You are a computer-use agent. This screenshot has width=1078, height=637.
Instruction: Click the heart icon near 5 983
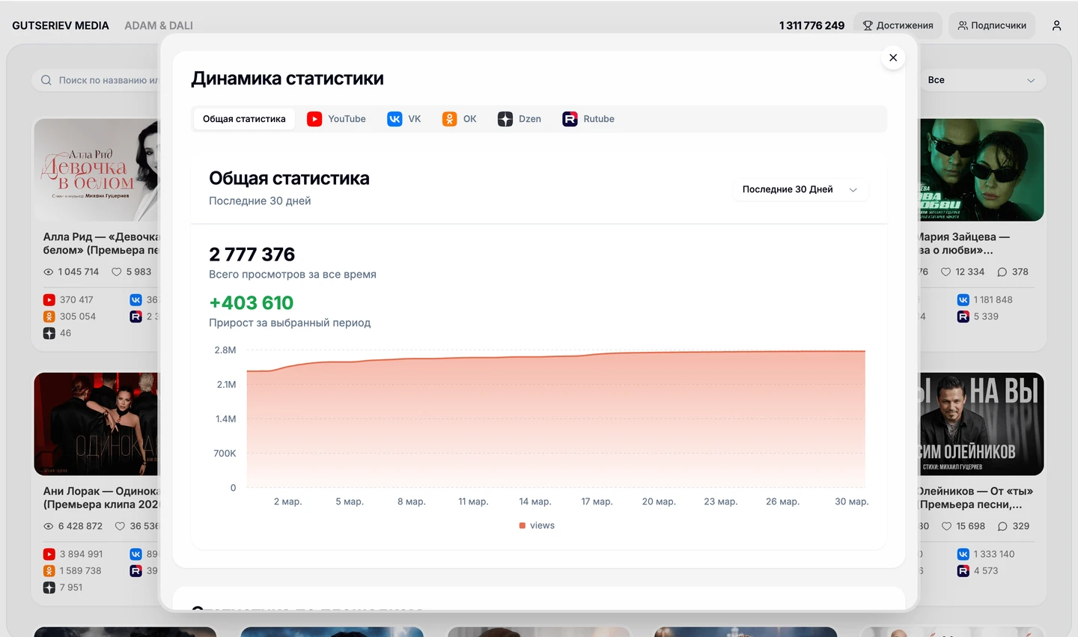[117, 272]
